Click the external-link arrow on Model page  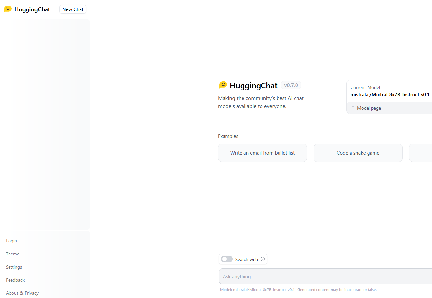coord(353,108)
